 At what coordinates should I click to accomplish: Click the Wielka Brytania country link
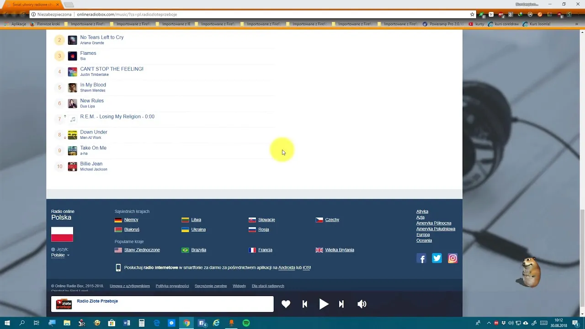click(339, 250)
